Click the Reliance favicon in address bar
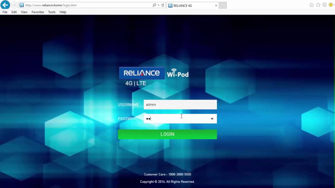Screen dimensions: 335x188 pos(22,5)
